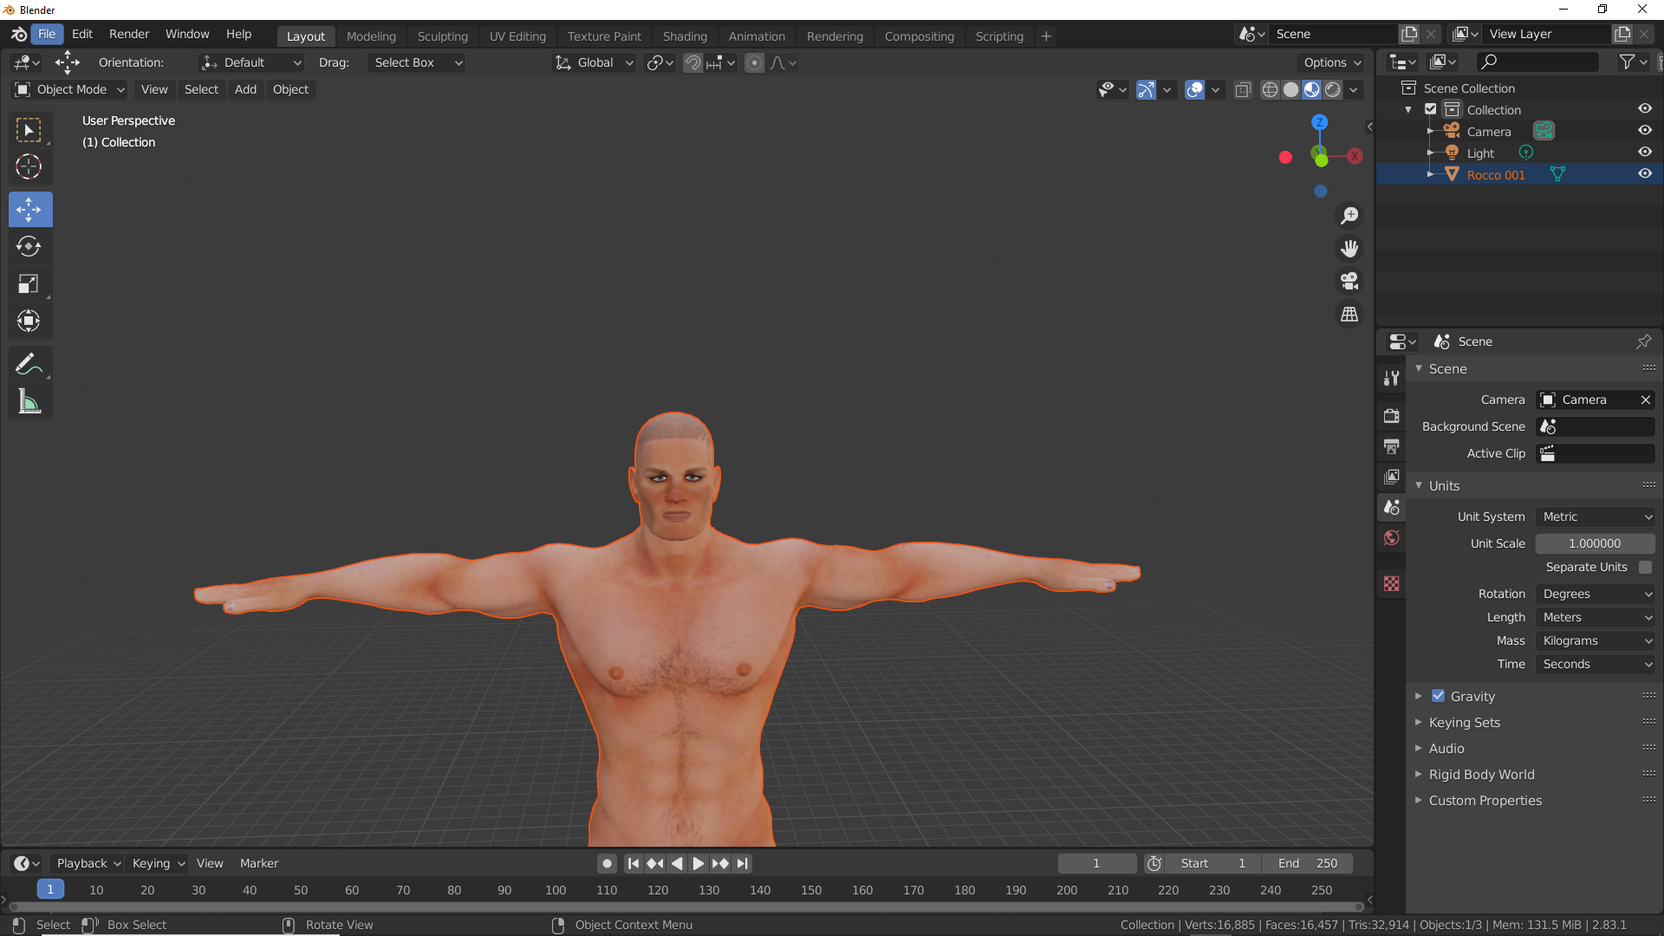Open the Render menu

pyautogui.click(x=129, y=34)
